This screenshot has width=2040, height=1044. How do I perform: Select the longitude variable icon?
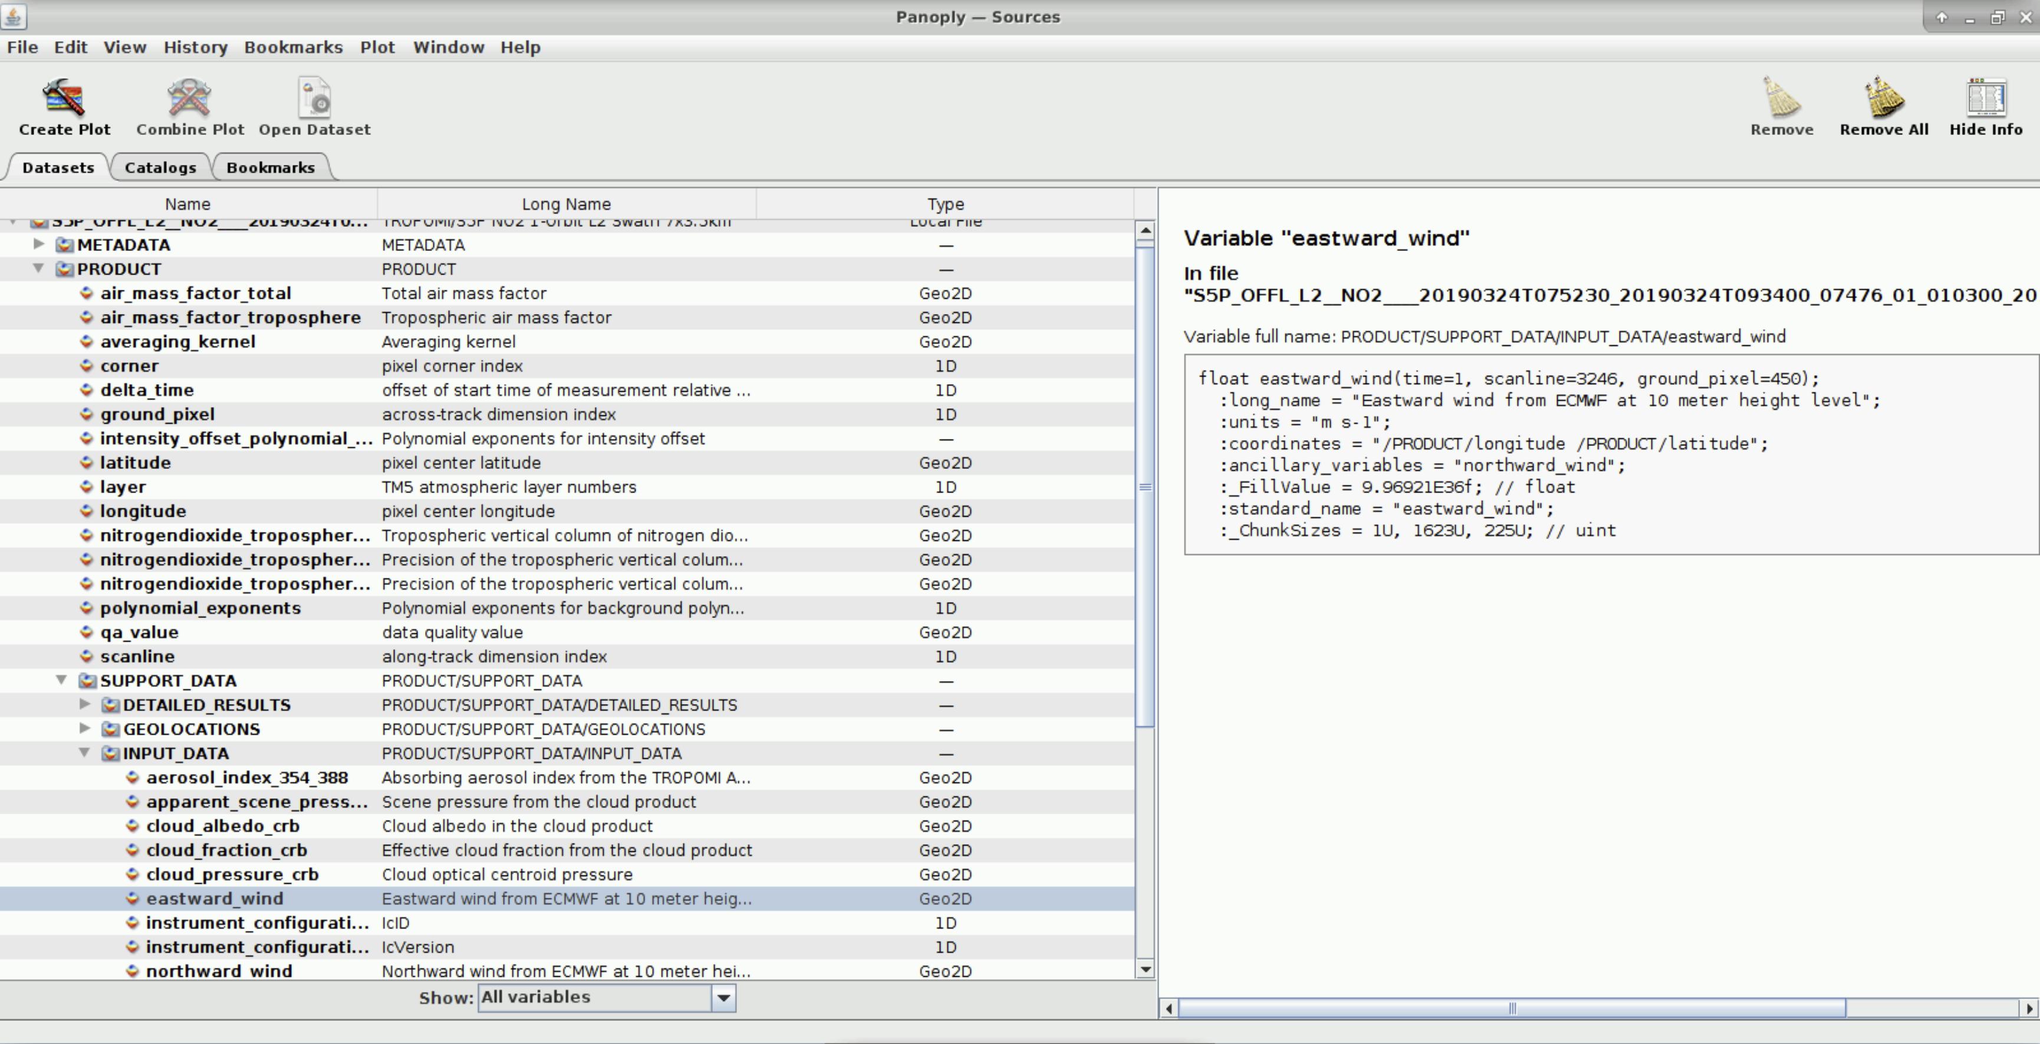[86, 511]
